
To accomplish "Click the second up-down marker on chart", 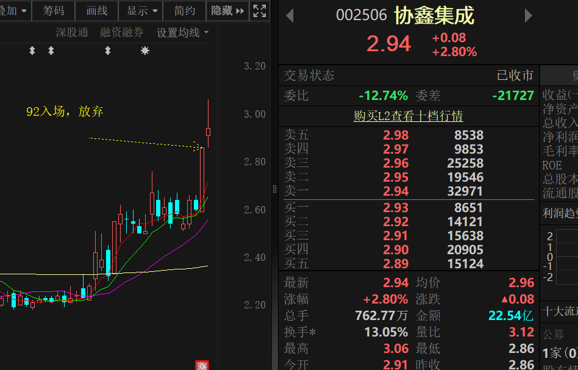I will (x=51, y=51).
